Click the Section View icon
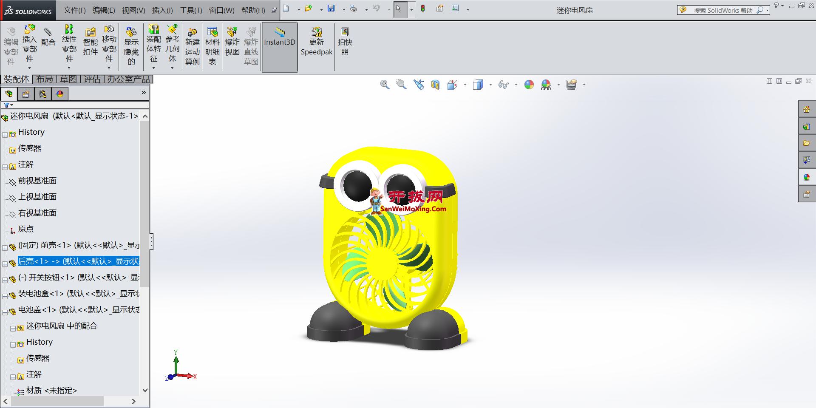The height and width of the screenshot is (408, 816). (x=435, y=85)
